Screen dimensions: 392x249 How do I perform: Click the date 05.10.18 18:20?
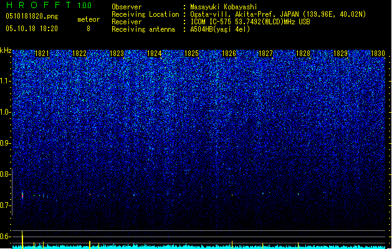pos(32,29)
